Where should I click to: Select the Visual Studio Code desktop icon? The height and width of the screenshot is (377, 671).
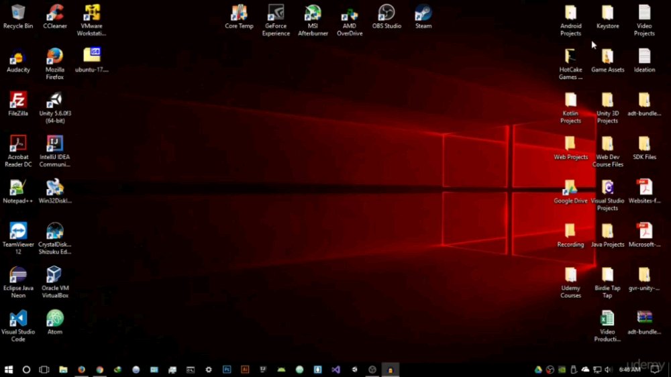pos(18,326)
